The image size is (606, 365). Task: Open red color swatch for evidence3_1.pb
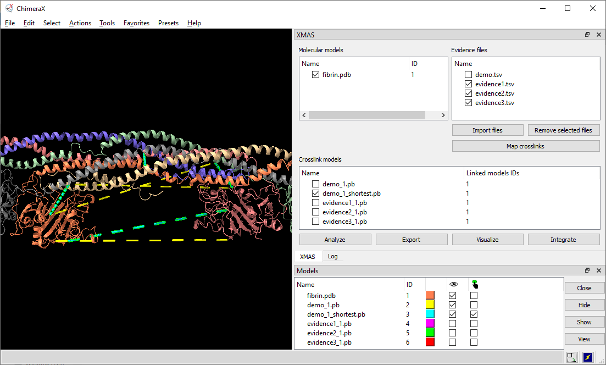coord(430,342)
